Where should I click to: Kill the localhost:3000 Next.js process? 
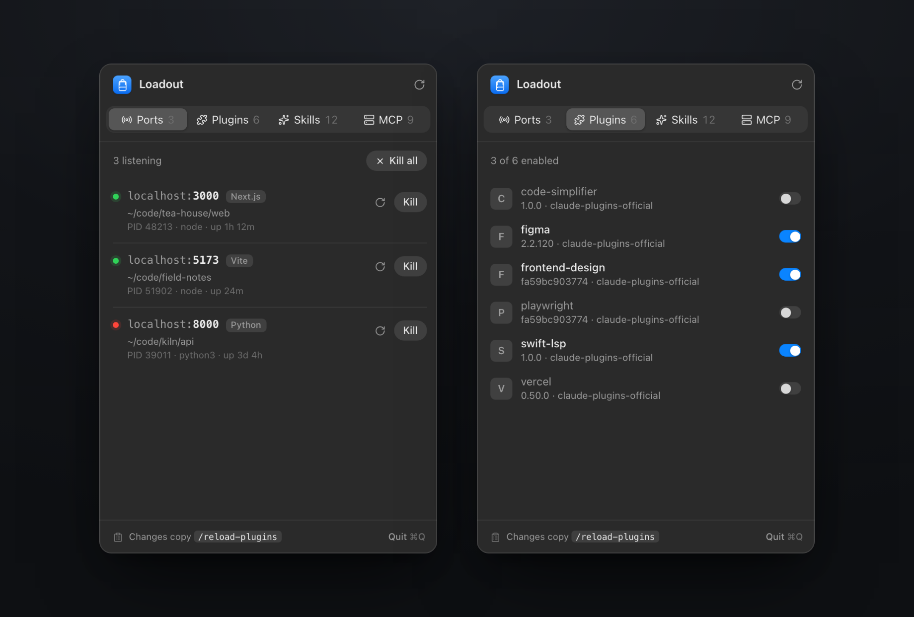[410, 202]
